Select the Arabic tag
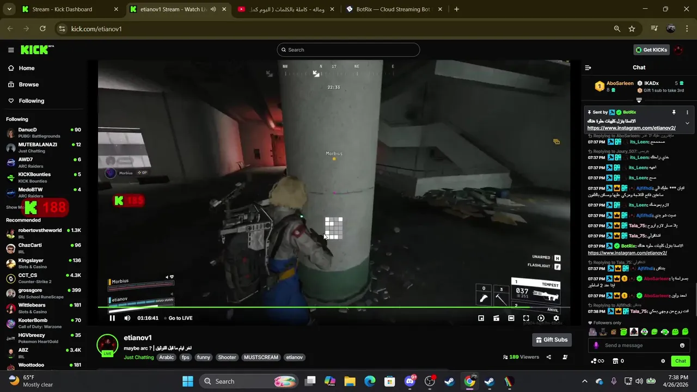Screen dimensions: 697x392 167,358
